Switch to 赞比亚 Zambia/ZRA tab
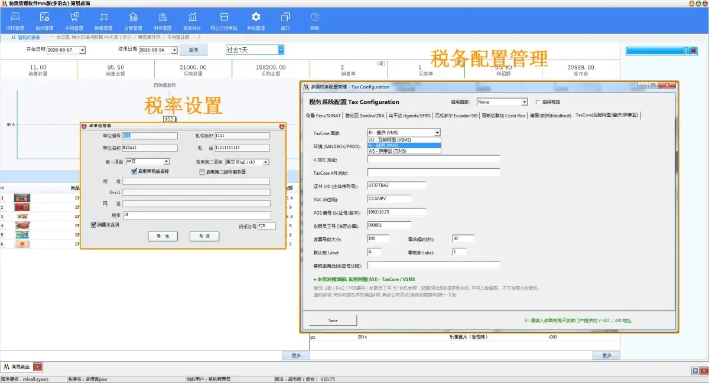709x383 pixels. 365,116
